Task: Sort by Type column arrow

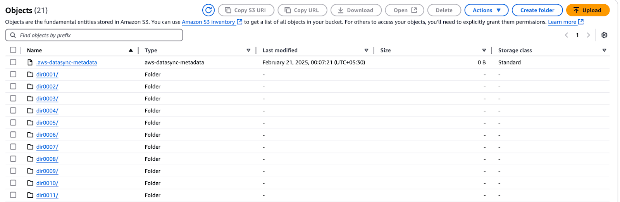Action: 248,50
